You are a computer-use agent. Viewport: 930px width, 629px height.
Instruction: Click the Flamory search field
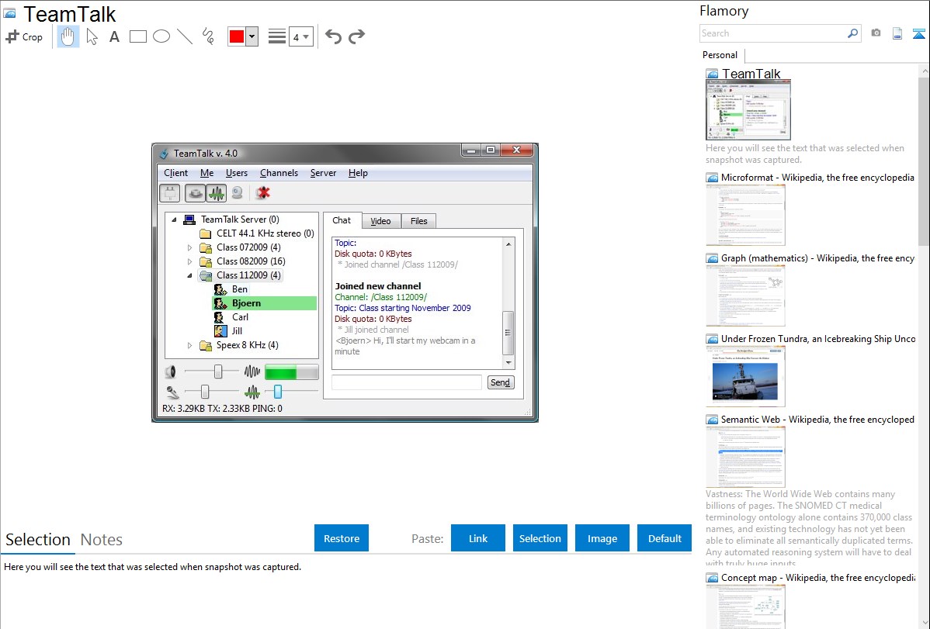773,33
